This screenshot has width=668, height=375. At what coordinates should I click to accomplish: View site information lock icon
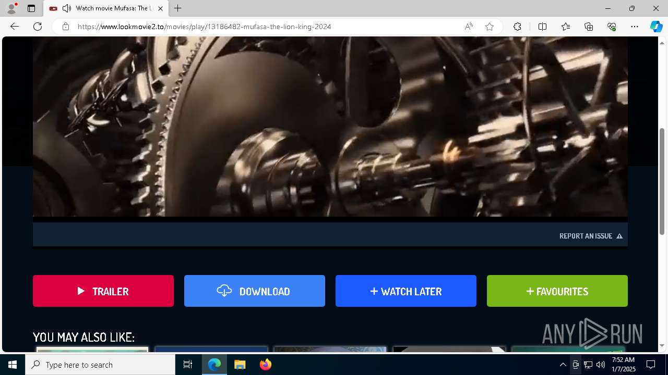(x=66, y=27)
